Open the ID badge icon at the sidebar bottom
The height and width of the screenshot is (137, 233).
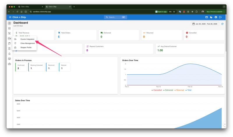coord(9,64)
